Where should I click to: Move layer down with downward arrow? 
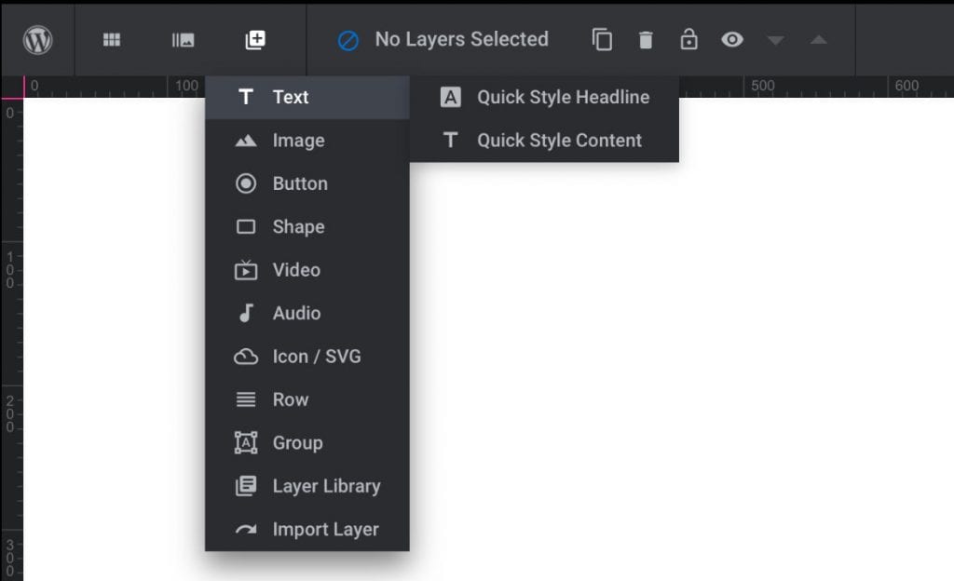[775, 41]
